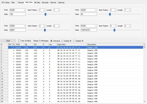Open the Transmit tab
Viewport: 147px width, 104px height.
tap(21, 3)
